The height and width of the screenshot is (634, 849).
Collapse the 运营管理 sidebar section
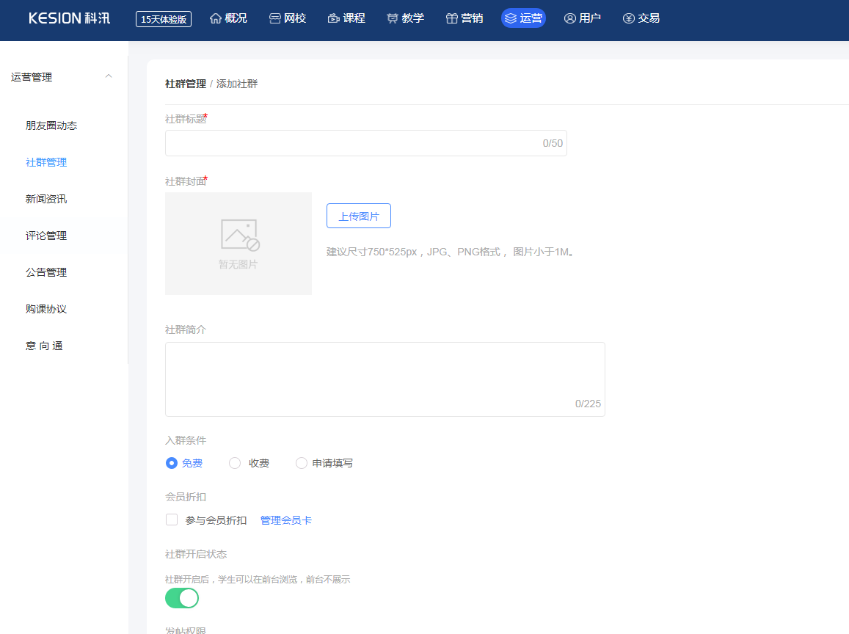(x=109, y=77)
